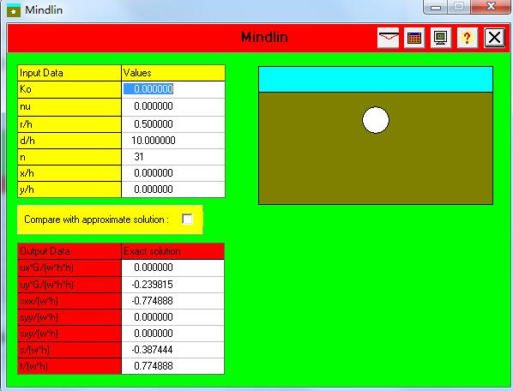Close the panel with the X icon
Screen dimensions: 513x391
tap(494, 38)
